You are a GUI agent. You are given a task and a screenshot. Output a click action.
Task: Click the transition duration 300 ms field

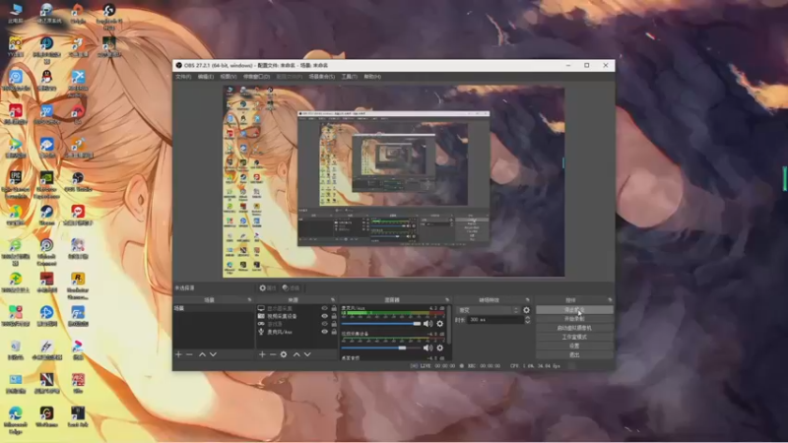(x=494, y=319)
